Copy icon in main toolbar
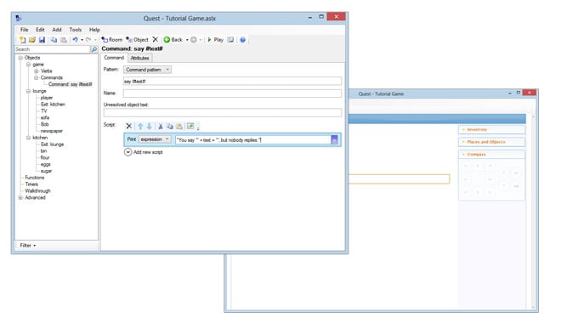 click(x=54, y=40)
